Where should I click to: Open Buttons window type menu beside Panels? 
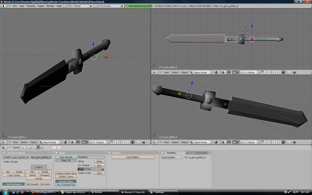click(x=4, y=147)
